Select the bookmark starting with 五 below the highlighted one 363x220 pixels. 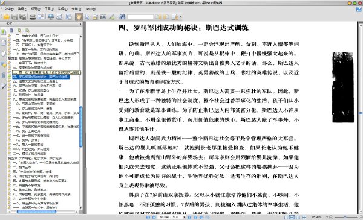[x=35, y=81]
